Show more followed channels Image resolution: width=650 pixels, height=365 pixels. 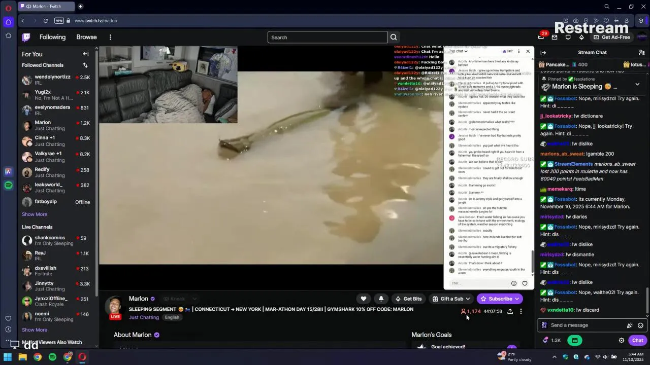(35, 214)
